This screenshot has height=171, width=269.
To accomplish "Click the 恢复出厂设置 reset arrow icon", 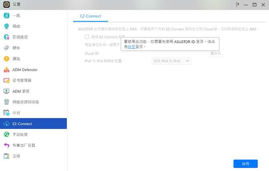I will point(6,145).
